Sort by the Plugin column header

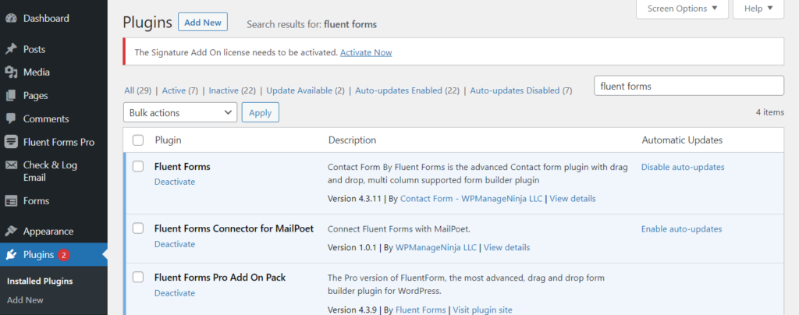pos(169,140)
